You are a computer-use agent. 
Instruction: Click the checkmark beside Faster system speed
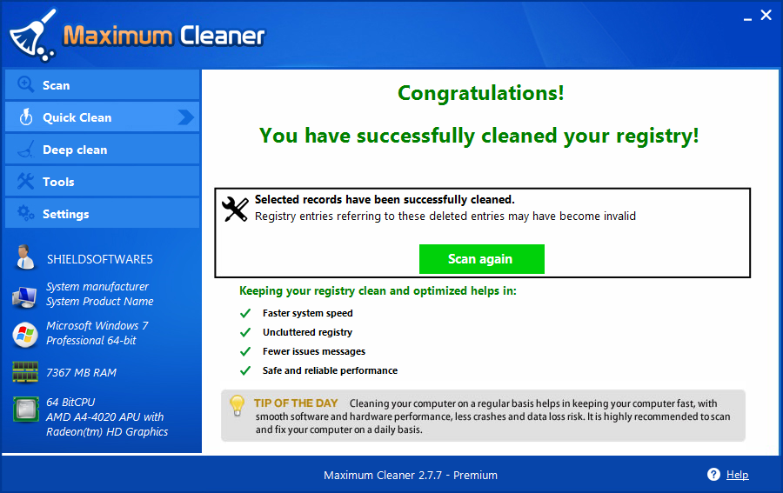[245, 313]
